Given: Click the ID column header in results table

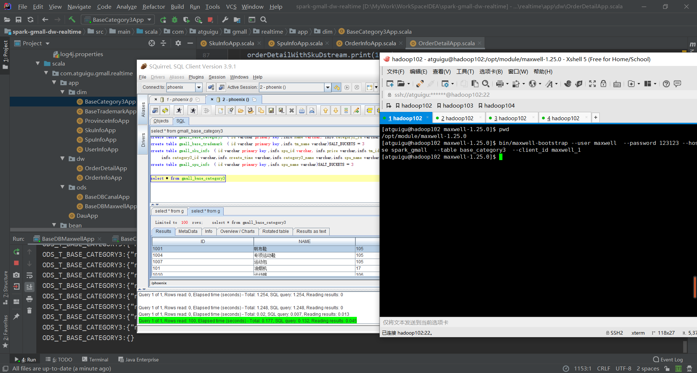Looking at the screenshot, I should 203,242.
